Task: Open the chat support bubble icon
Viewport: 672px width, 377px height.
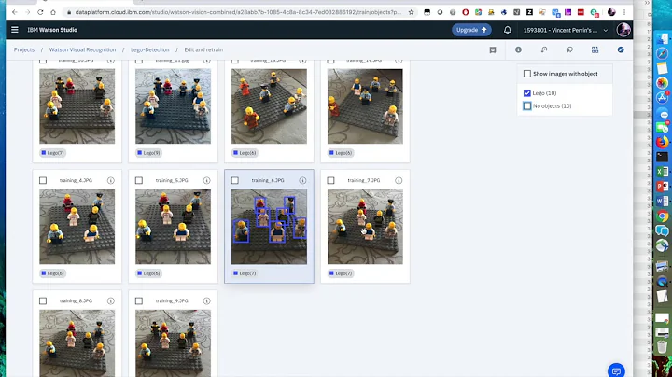Action: (616, 370)
